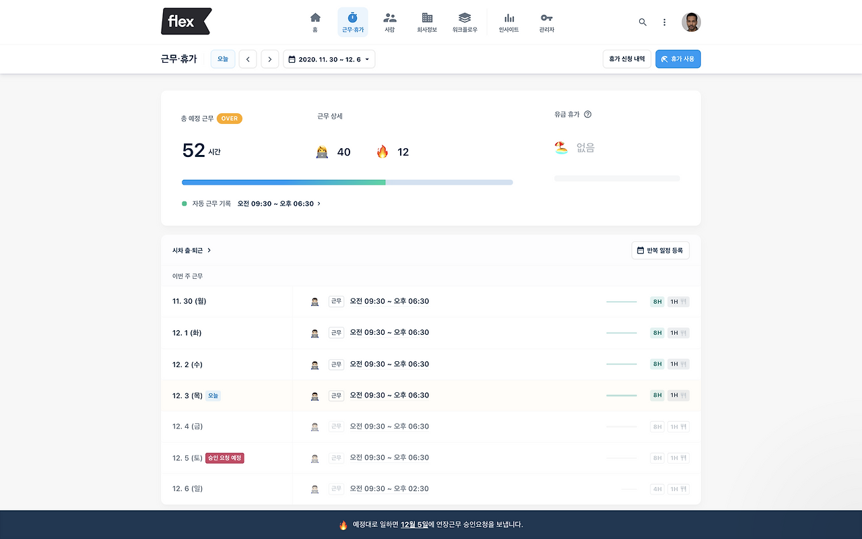Open the 워크플로우 tab
862x539 pixels.
coord(465,22)
